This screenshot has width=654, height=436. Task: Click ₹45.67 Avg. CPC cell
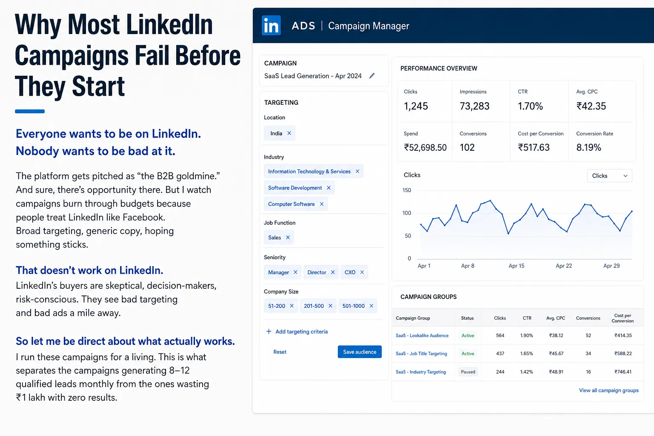[556, 353]
